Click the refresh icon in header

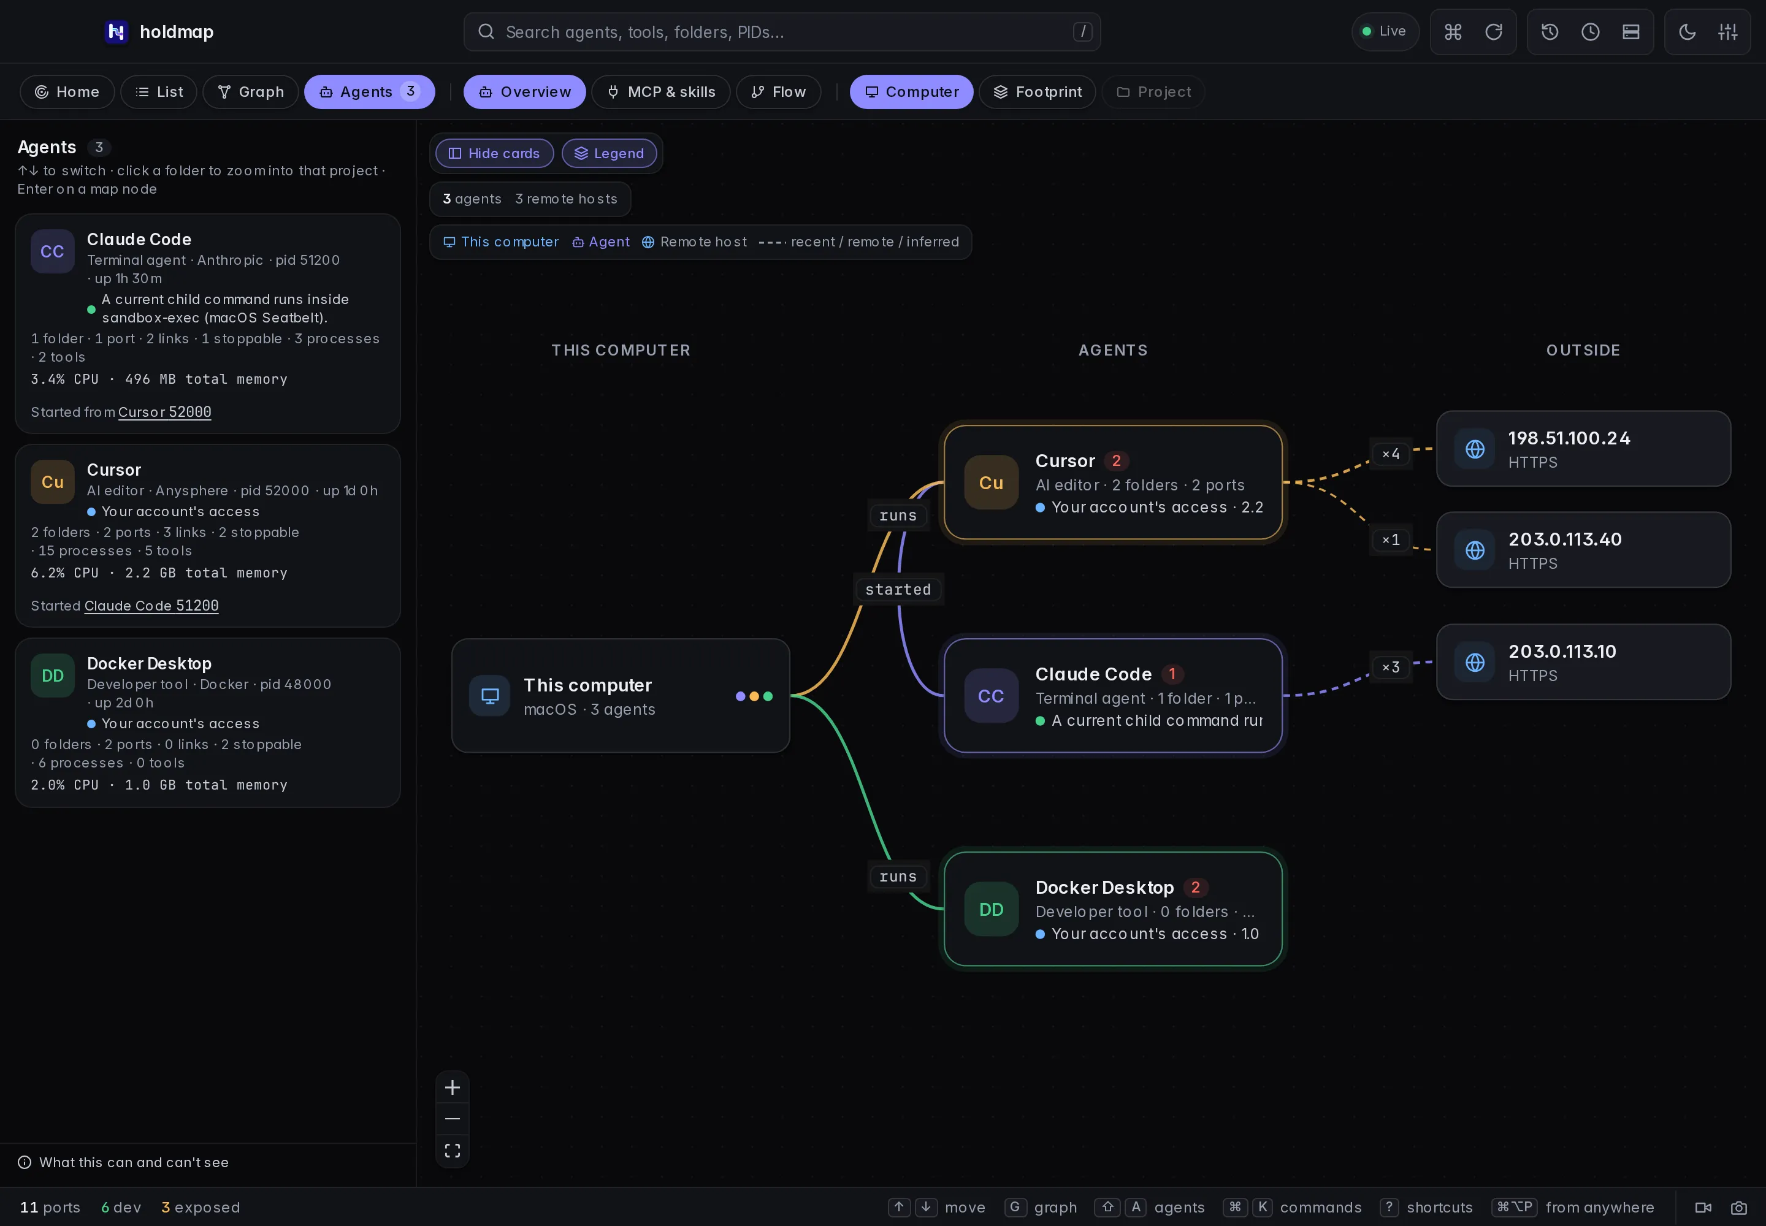point(1493,31)
